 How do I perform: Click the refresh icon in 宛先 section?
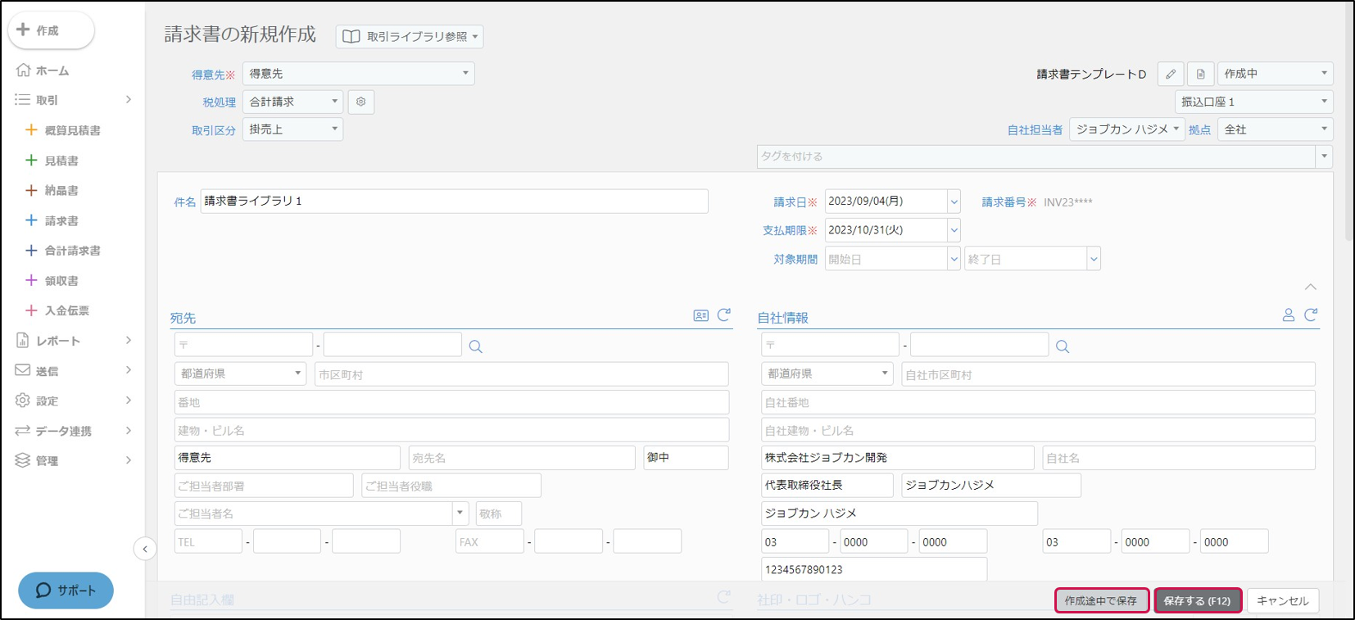724,315
